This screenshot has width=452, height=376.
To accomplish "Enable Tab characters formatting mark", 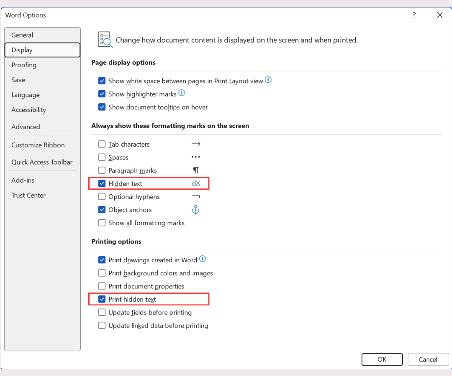I will [102, 144].
